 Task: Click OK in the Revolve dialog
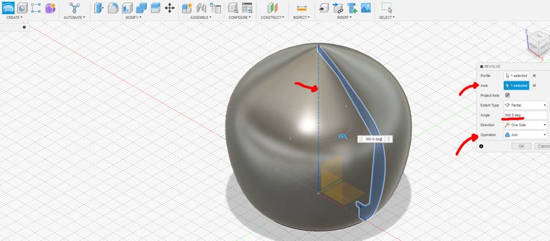pyautogui.click(x=521, y=146)
